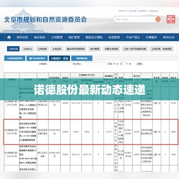Open the 标准管理 menu
Screen dimensions: 179x179
point(114,37)
